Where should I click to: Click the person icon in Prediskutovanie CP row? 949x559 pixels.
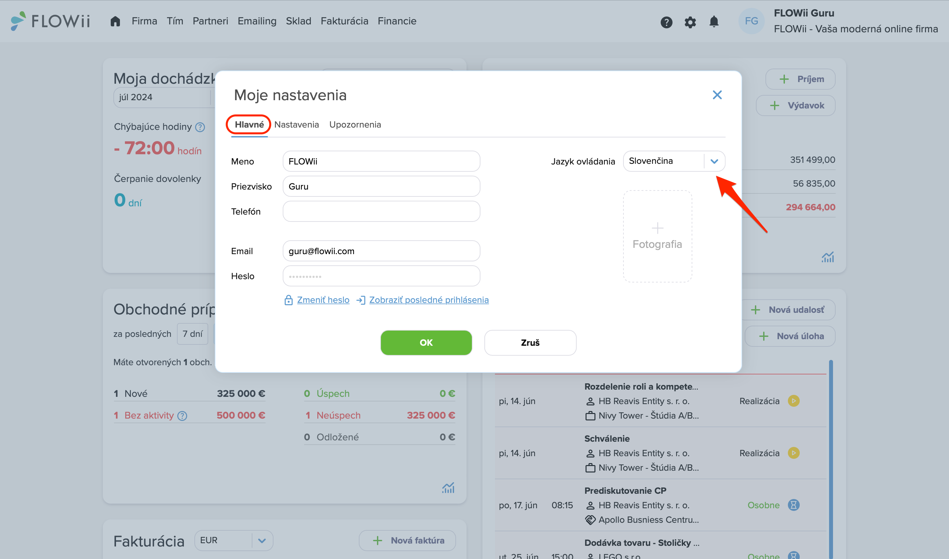tap(590, 506)
